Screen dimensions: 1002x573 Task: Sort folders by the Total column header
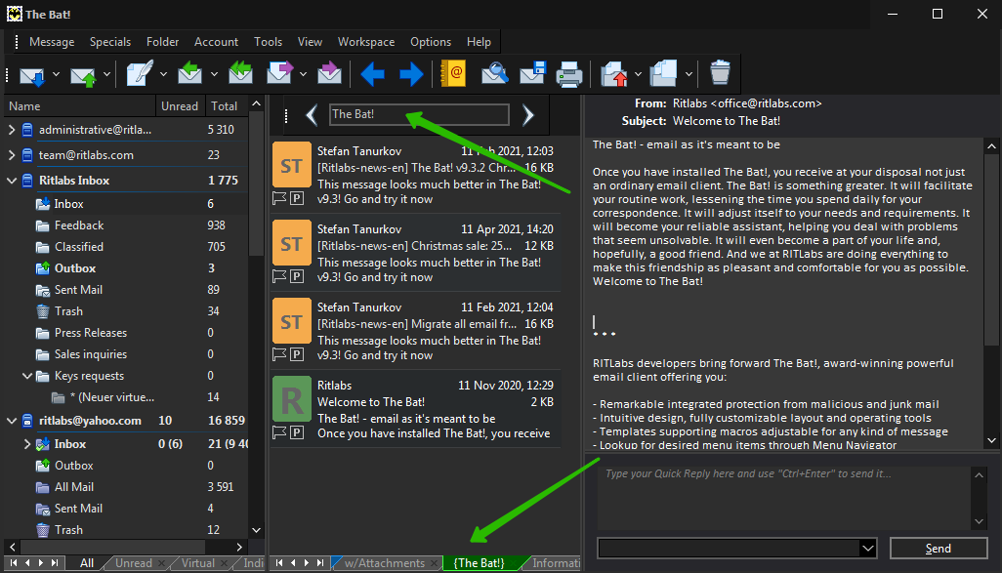click(225, 106)
